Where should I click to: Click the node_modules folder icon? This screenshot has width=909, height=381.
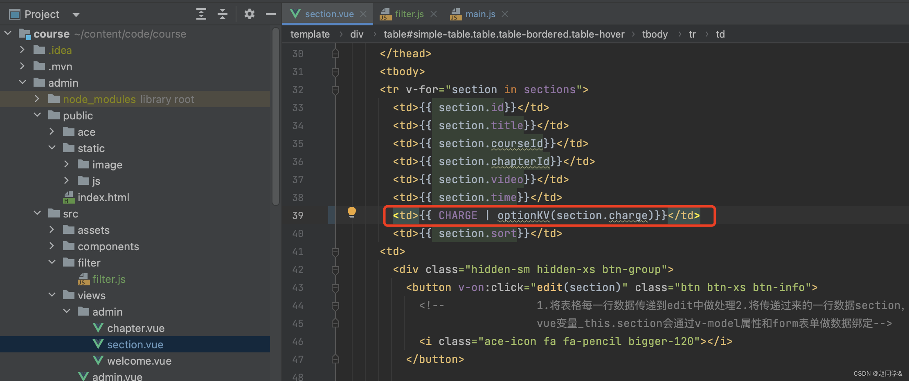54,99
